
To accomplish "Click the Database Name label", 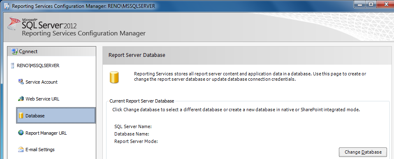I will pyautogui.click(x=132, y=134).
